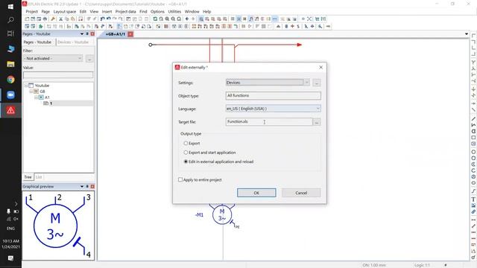Collapse the Youtube project tree node
The width and height of the screenshot is (477, 268).
(26, 86)
